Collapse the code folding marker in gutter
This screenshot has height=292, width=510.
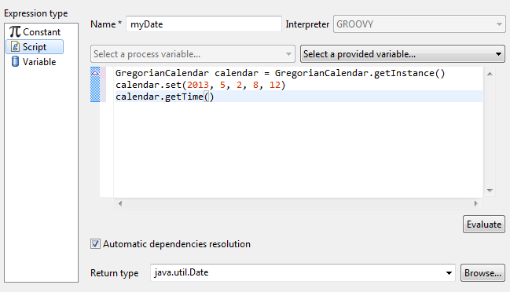95,72
